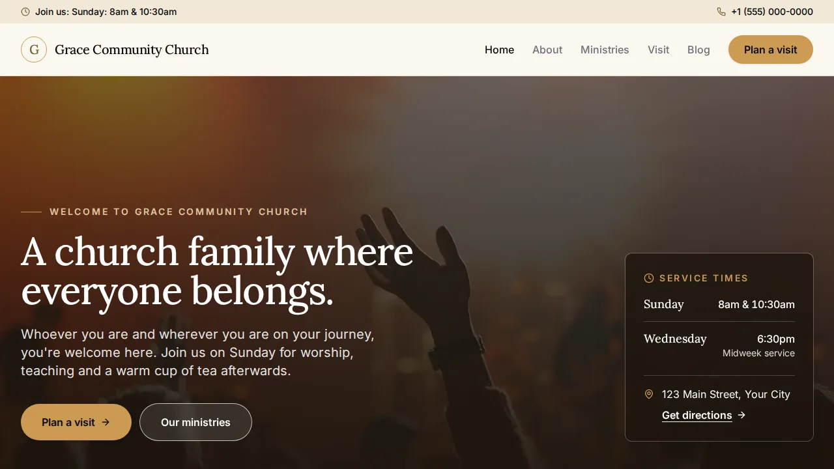Open Our ministries button
This screenshot has width=834, height=469.
coord(195,422)
